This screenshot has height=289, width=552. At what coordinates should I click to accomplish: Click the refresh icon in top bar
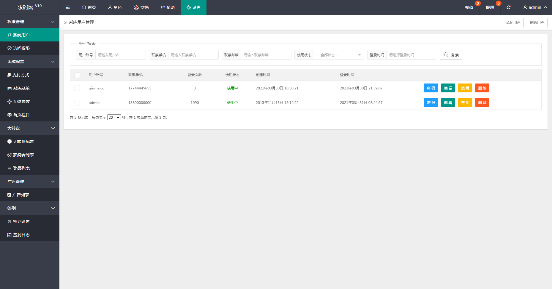(x=508, y=7)
